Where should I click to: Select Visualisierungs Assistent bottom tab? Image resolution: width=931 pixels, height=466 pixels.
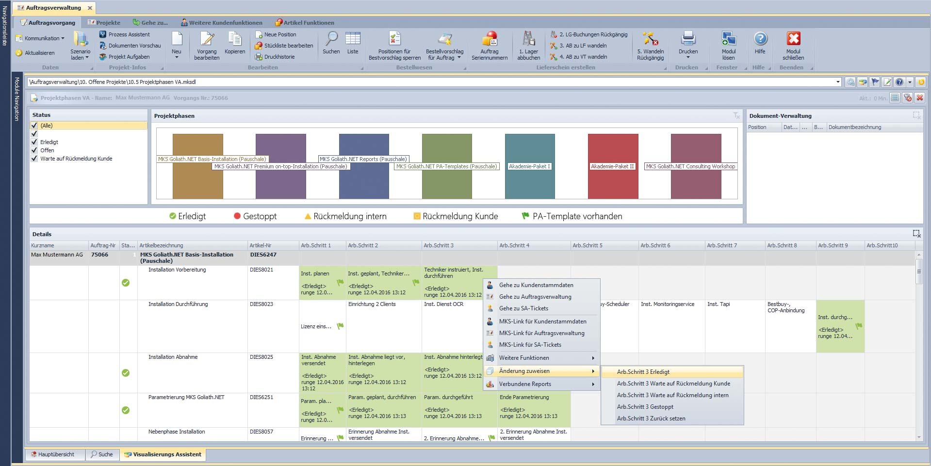pos(163,454)
